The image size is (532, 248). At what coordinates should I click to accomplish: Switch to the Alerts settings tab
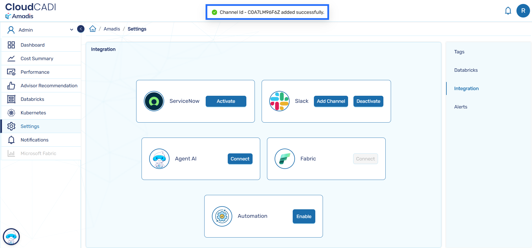tap(461, 107)
